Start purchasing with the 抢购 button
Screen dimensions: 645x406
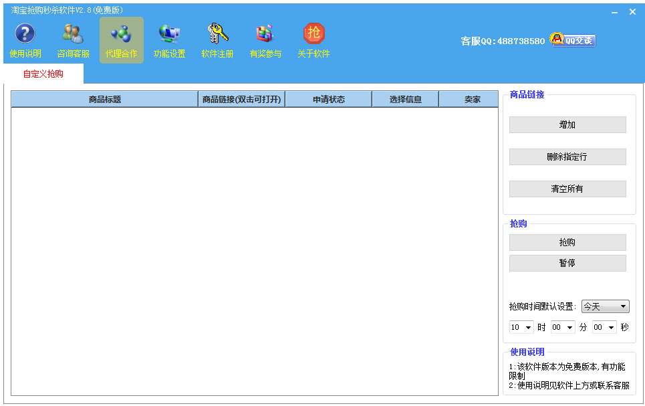click(x=567, y=242)
